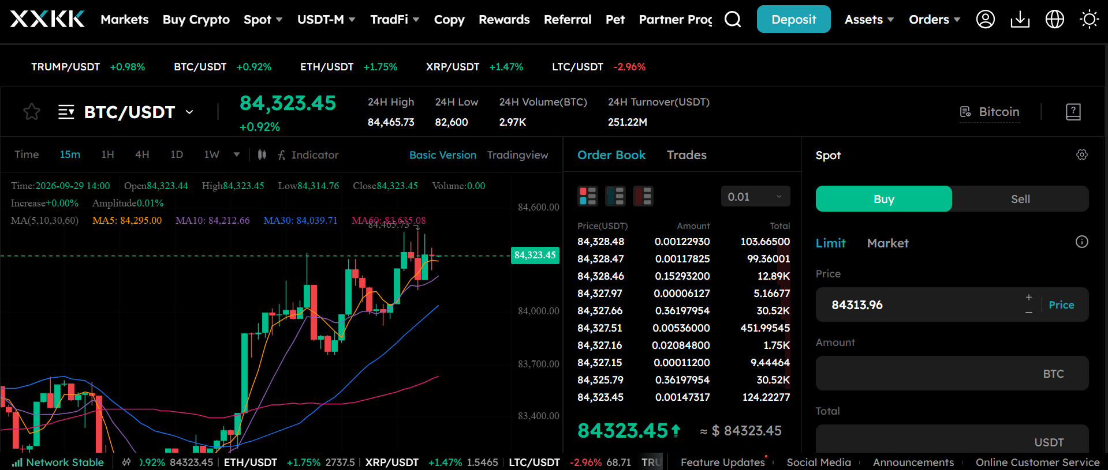
Task: Show buy-orders-only order book view
Action: [x=615, y=196]
